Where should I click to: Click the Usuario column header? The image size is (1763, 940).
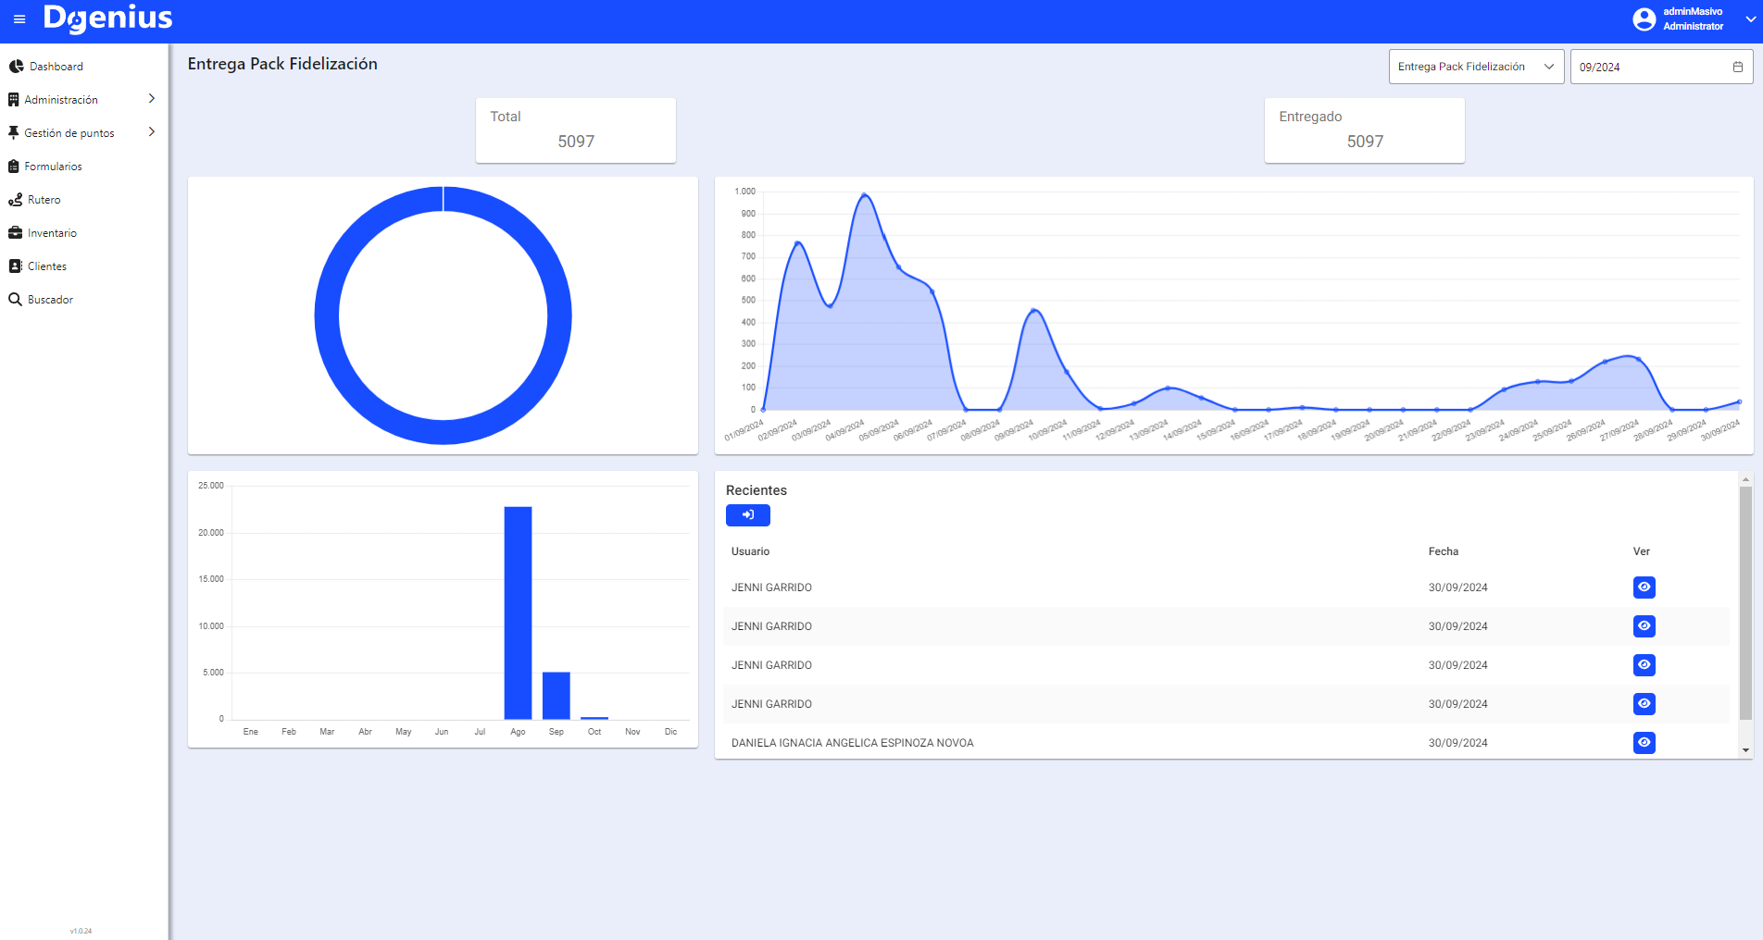tap(750, 551)
